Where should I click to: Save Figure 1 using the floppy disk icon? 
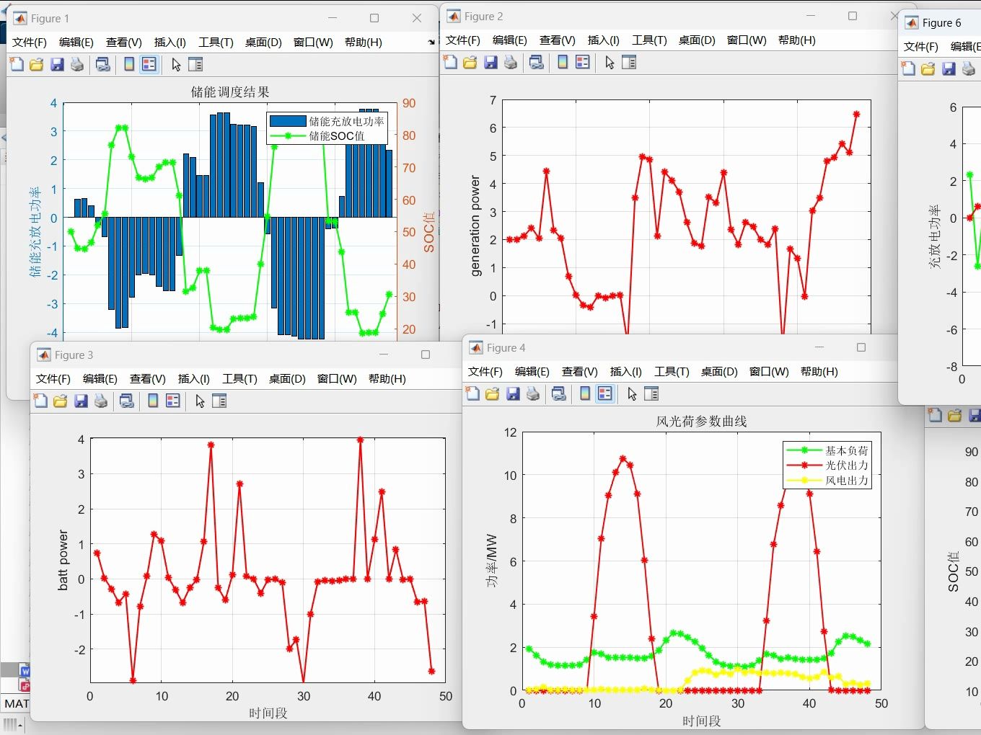(x=57, y=64)
